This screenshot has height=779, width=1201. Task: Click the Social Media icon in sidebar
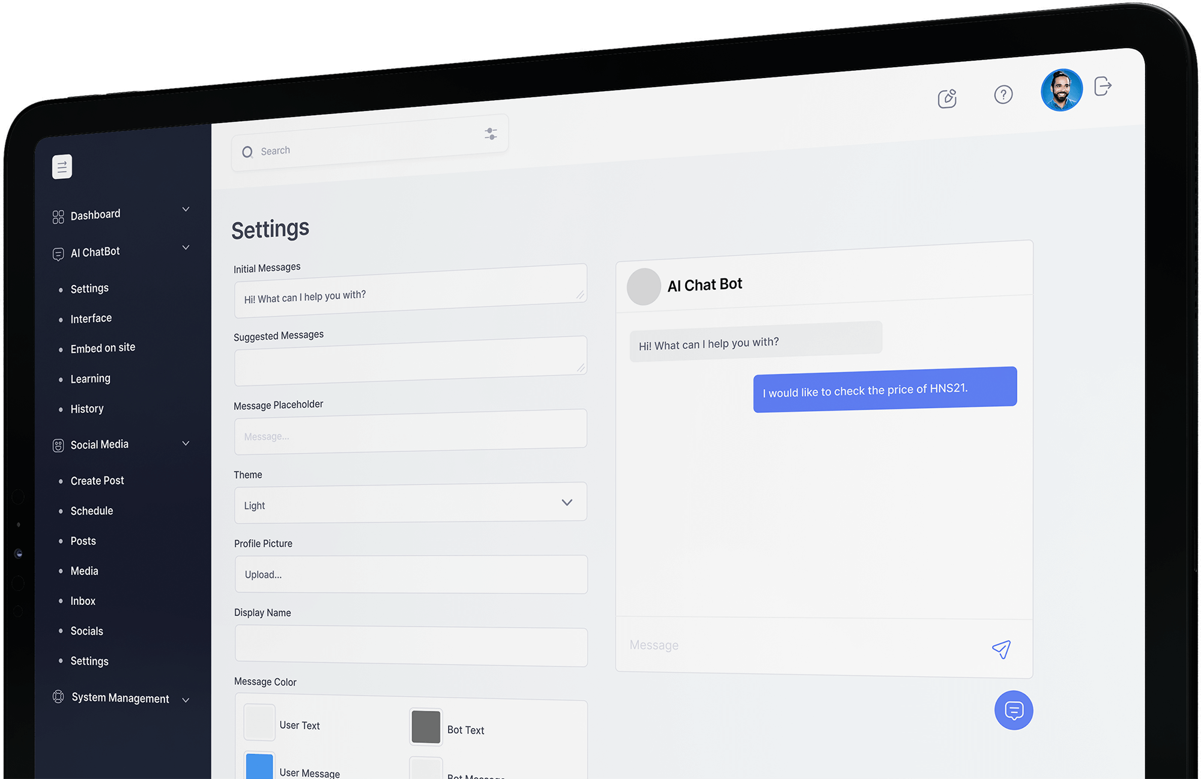(x=58, y=445)
